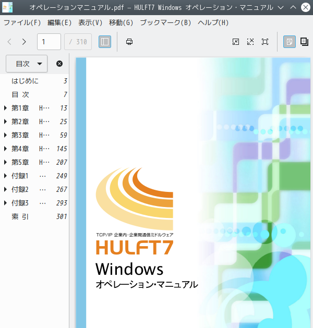The width and height of the screenshot is (313, 328).
Task: Select 第3章 chapter row text
Action: pos(30,135)
